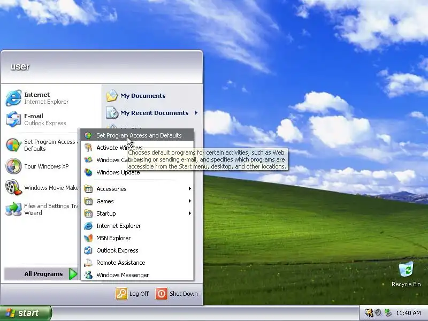Expand Startup submenu arrow
The width and height of the screenshot is (428, 321).
point(190,213)
